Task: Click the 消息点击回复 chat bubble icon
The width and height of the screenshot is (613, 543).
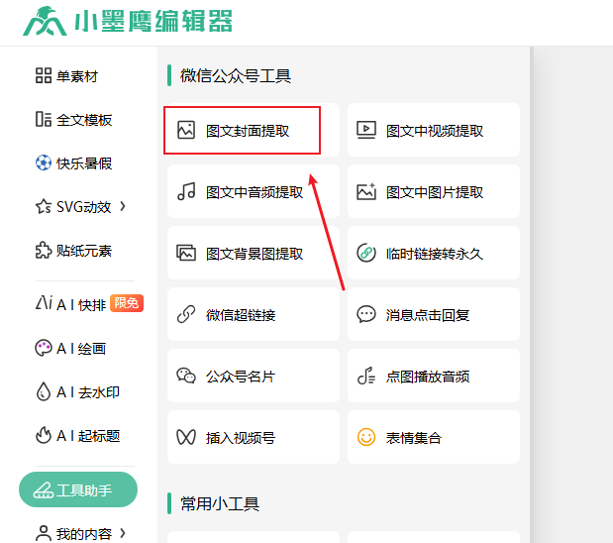Action: tap(365, 314)
